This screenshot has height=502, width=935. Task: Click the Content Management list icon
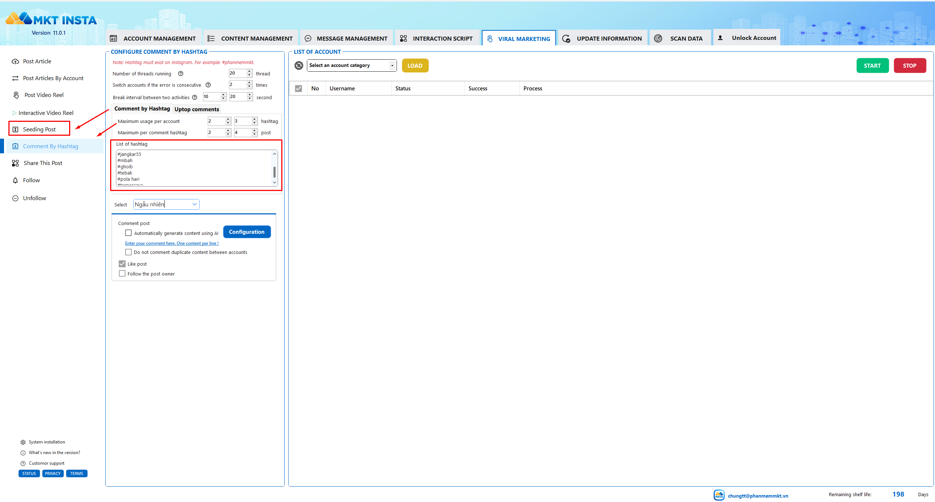pyautogui.click(x=211, y=38)
